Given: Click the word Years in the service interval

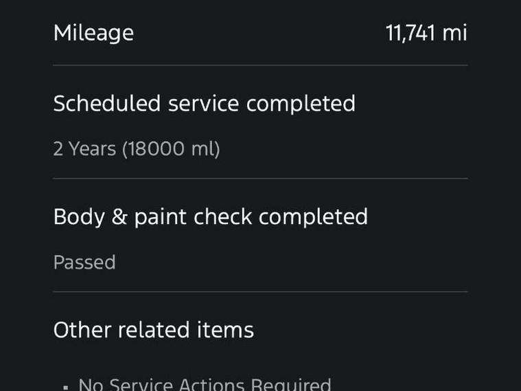Looking at the screenshot, I should tap(93, 148).
